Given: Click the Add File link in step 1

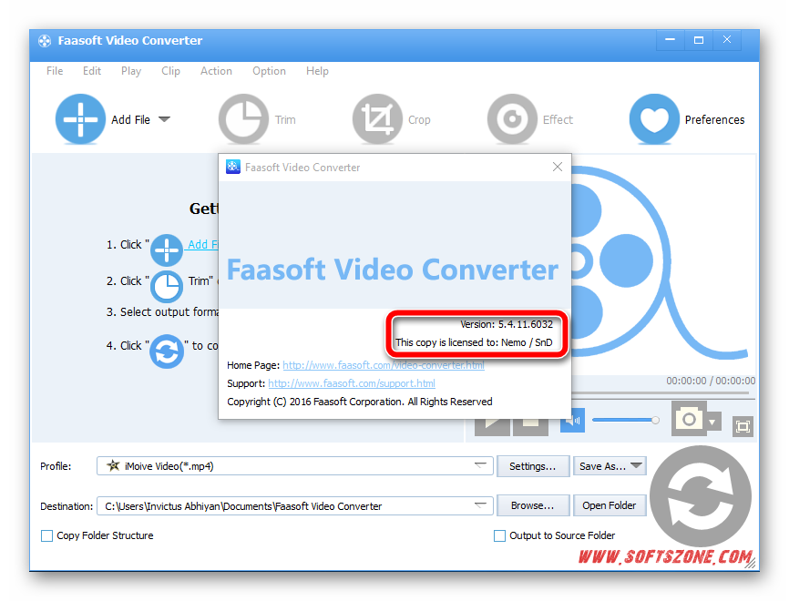Looking at the screenshot, I should tap(203, 244).
